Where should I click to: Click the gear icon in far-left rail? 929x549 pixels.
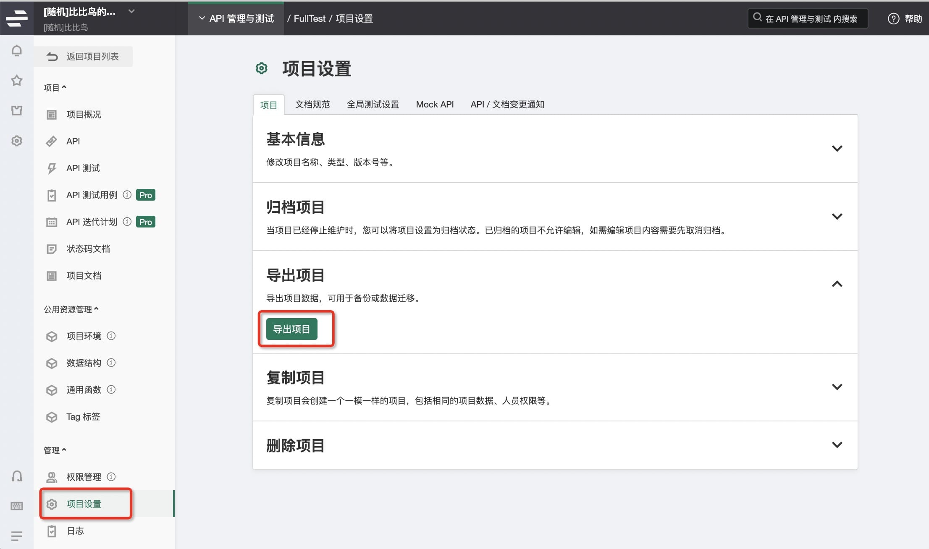(x=17, y=141)
